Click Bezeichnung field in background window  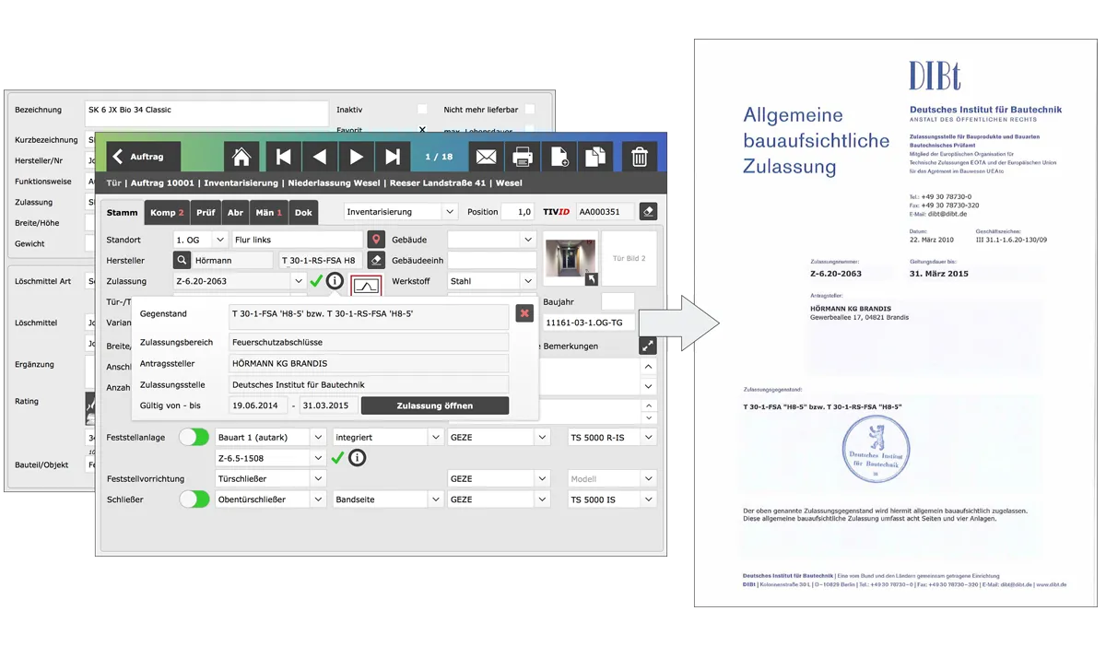pyautogui.click(x=206, y=113)
